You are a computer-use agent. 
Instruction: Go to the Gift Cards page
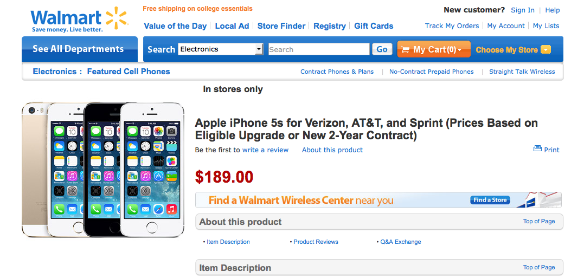(x=374, y=26)
